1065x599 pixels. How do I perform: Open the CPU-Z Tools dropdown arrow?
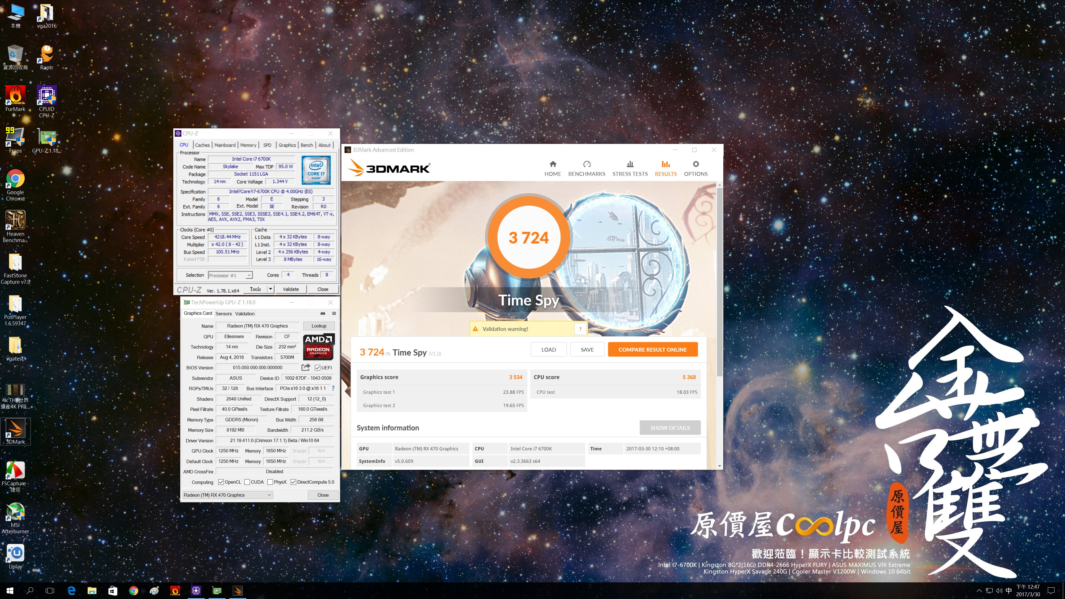click(270, 289)
